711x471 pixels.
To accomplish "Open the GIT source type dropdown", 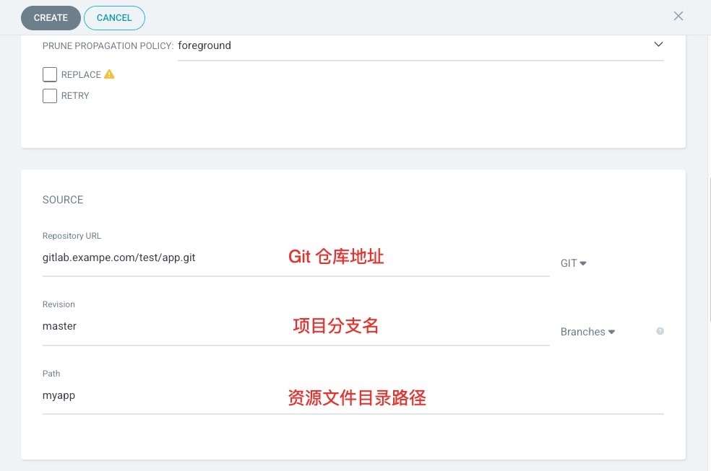I will [x=573, y=263].
